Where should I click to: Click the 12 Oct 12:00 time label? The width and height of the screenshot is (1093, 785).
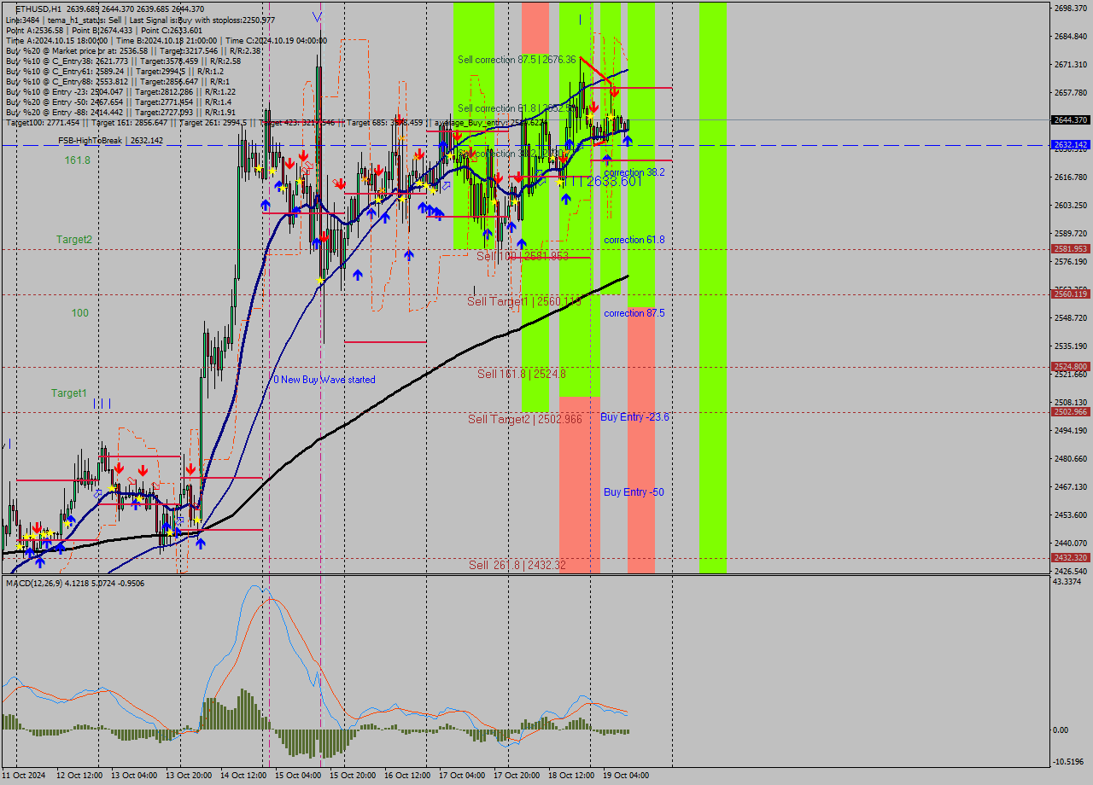(x=79, y=776)
